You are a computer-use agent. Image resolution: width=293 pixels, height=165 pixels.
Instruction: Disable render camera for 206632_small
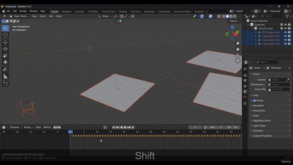tap(289, 28)
